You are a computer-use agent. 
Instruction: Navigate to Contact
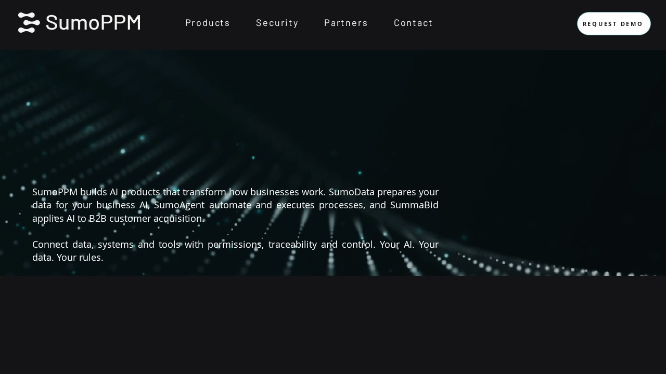(413, 23)
